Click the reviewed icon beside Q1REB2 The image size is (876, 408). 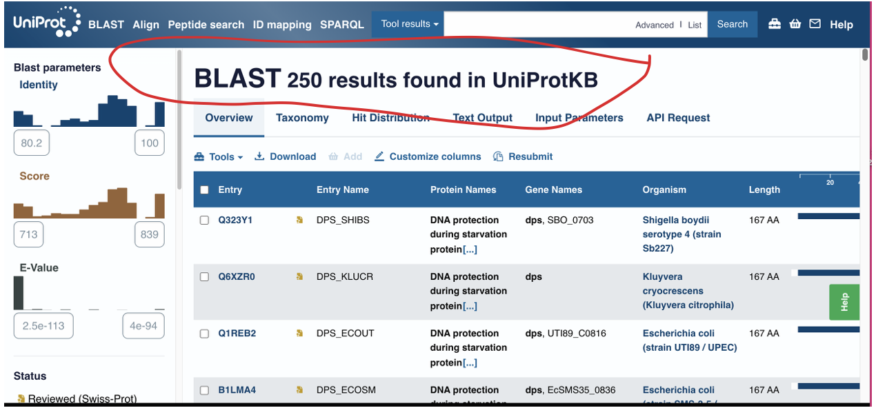click(299, 333)
